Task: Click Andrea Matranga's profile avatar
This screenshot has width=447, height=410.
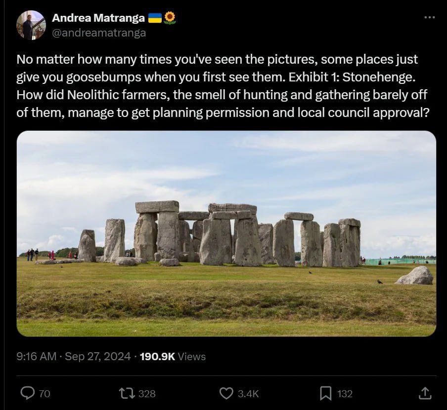Action: tap(31, 25)
